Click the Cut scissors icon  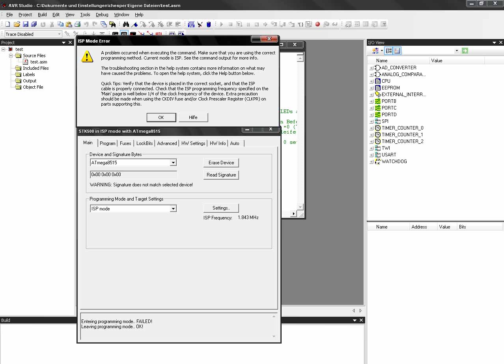[52, 24]
